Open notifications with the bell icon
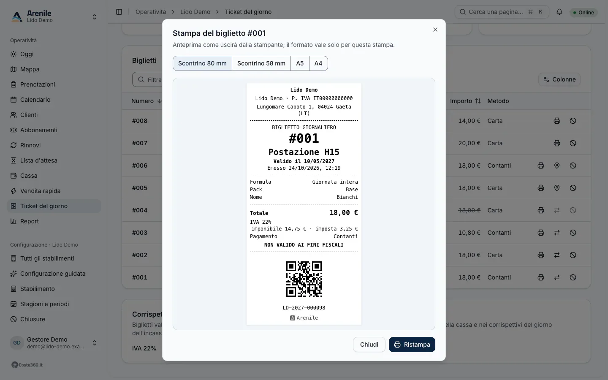 (559, 12)
